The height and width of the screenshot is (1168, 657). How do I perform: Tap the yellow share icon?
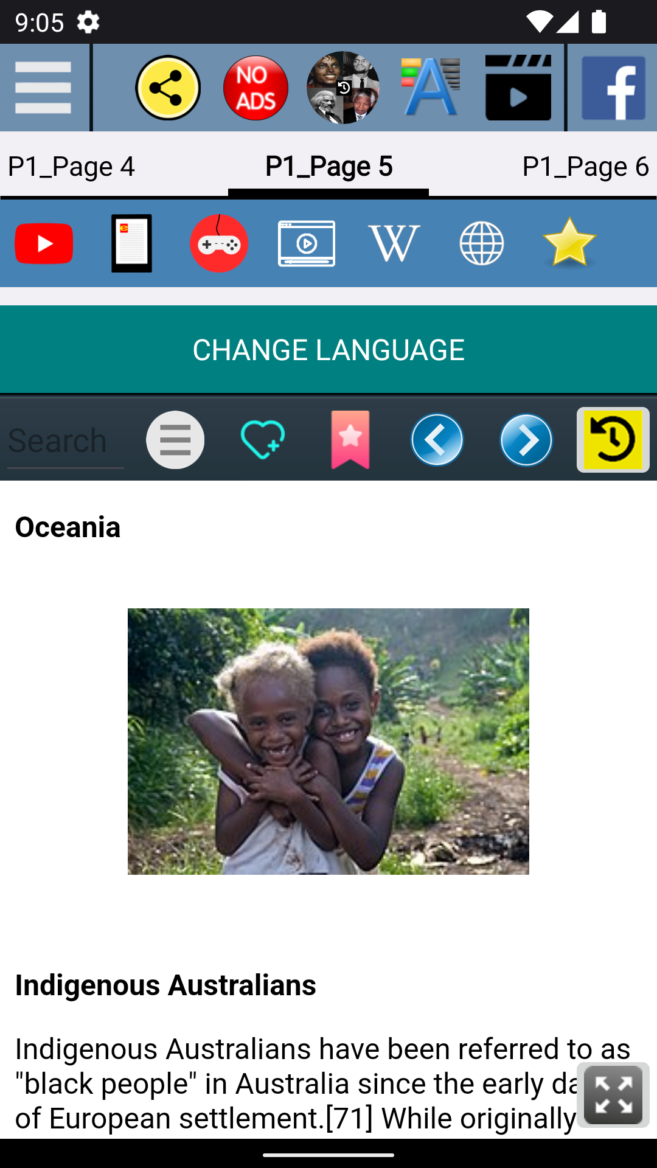pyautogui.click(x=168, y=88)
